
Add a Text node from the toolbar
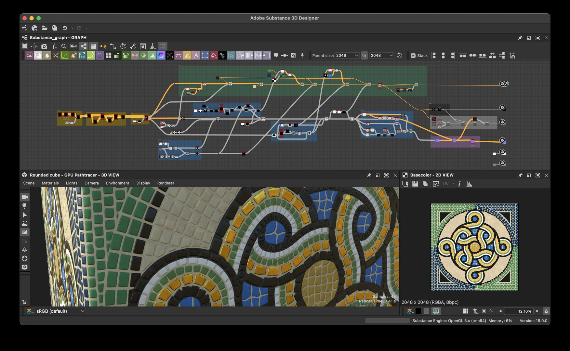click(196, 56)
